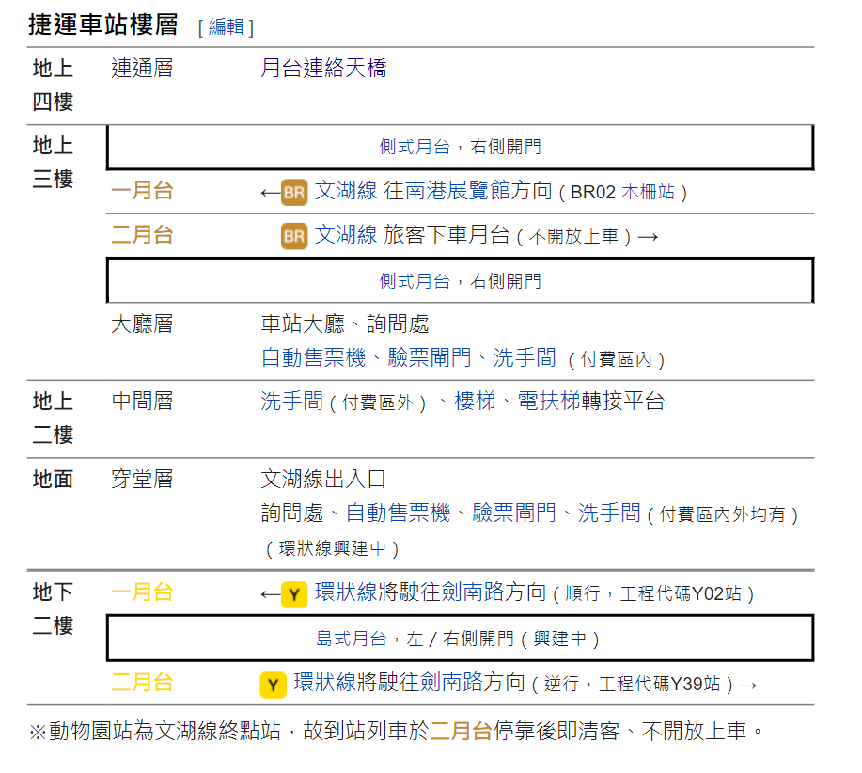This screenshot has height=773, width=862.
Task: Click the 地面 floor label
Action: pyautogui.click(x=53, y=479)
